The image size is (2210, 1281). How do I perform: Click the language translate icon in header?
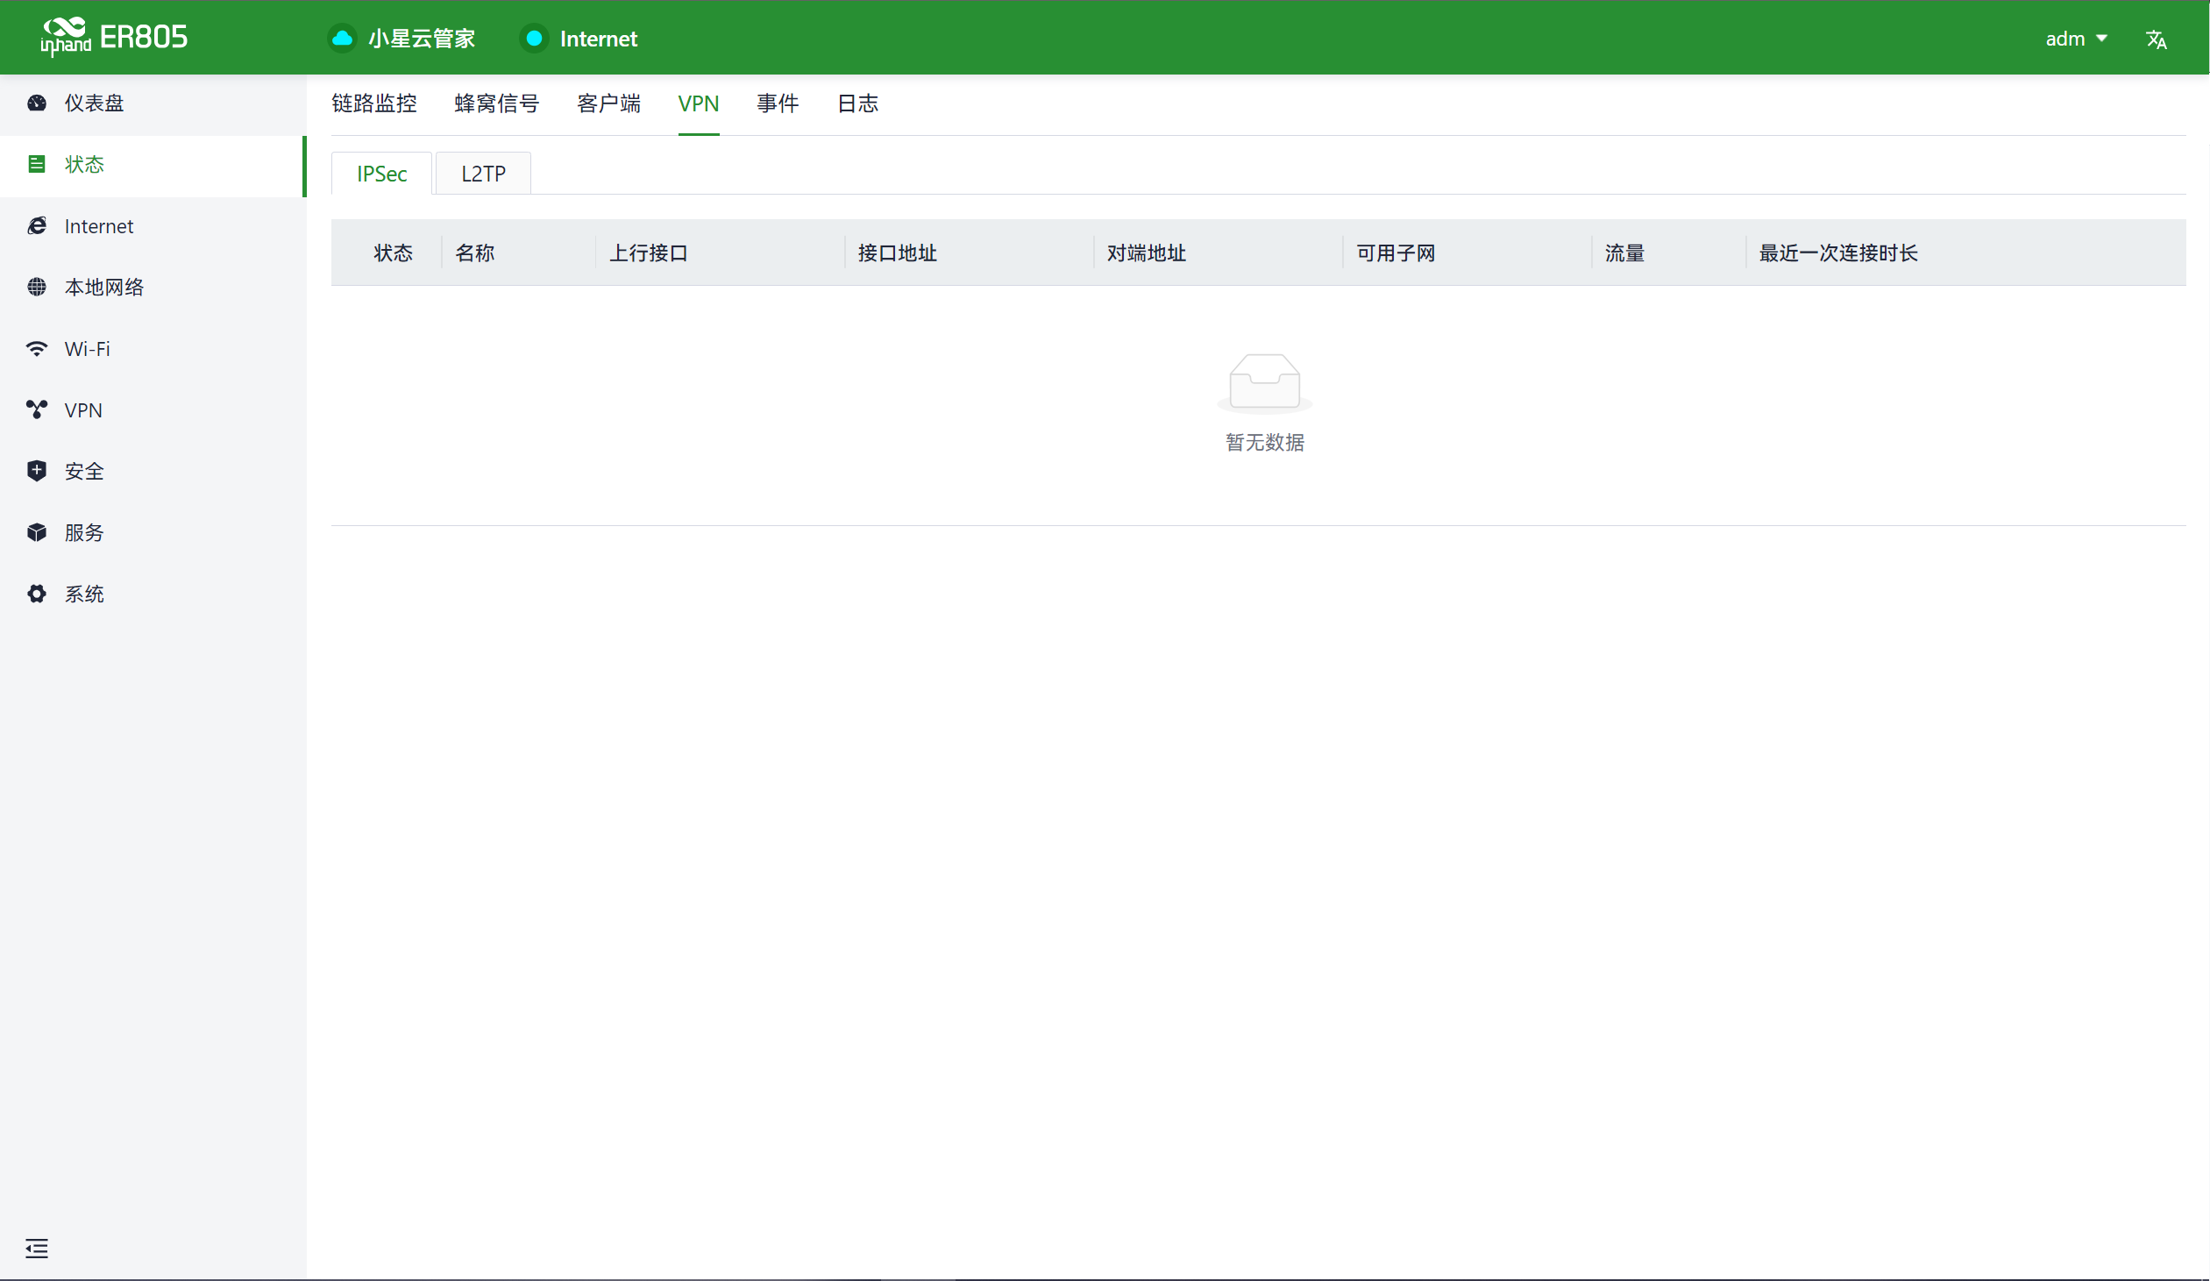click(x=2156, y=39)
